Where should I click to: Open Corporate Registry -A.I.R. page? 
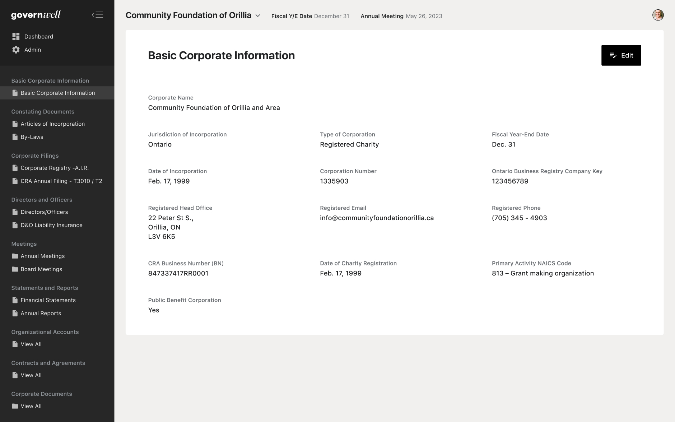pos(55,168)
